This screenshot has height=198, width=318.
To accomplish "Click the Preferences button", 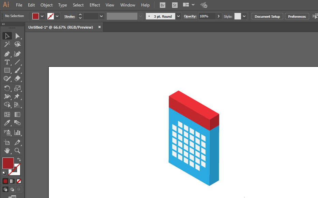I will tap(297, 16).
